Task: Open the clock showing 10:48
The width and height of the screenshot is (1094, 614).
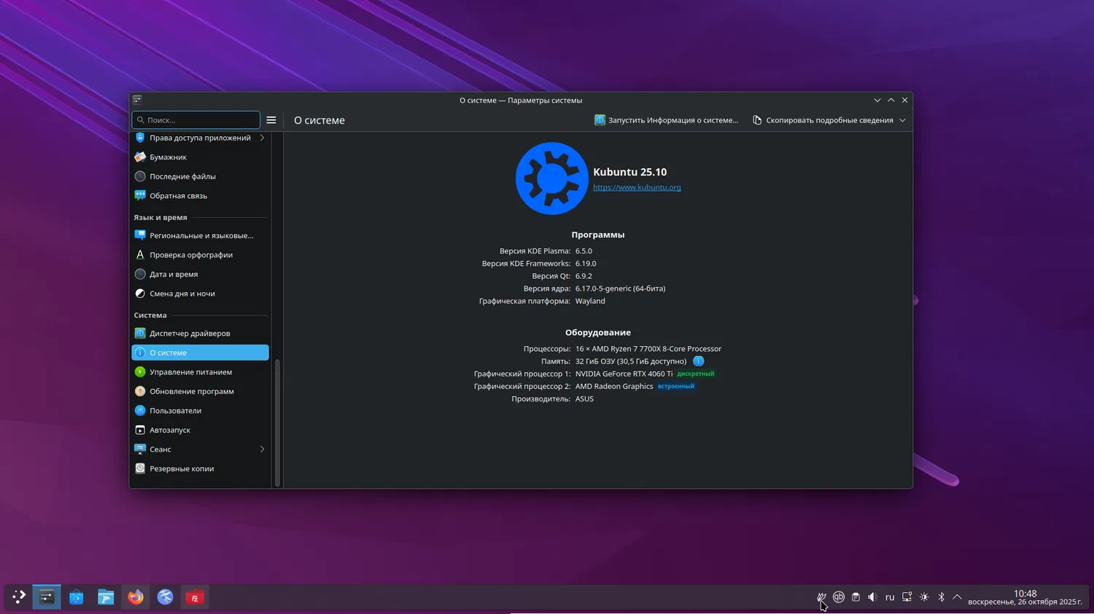Action: coord(1025,597)
